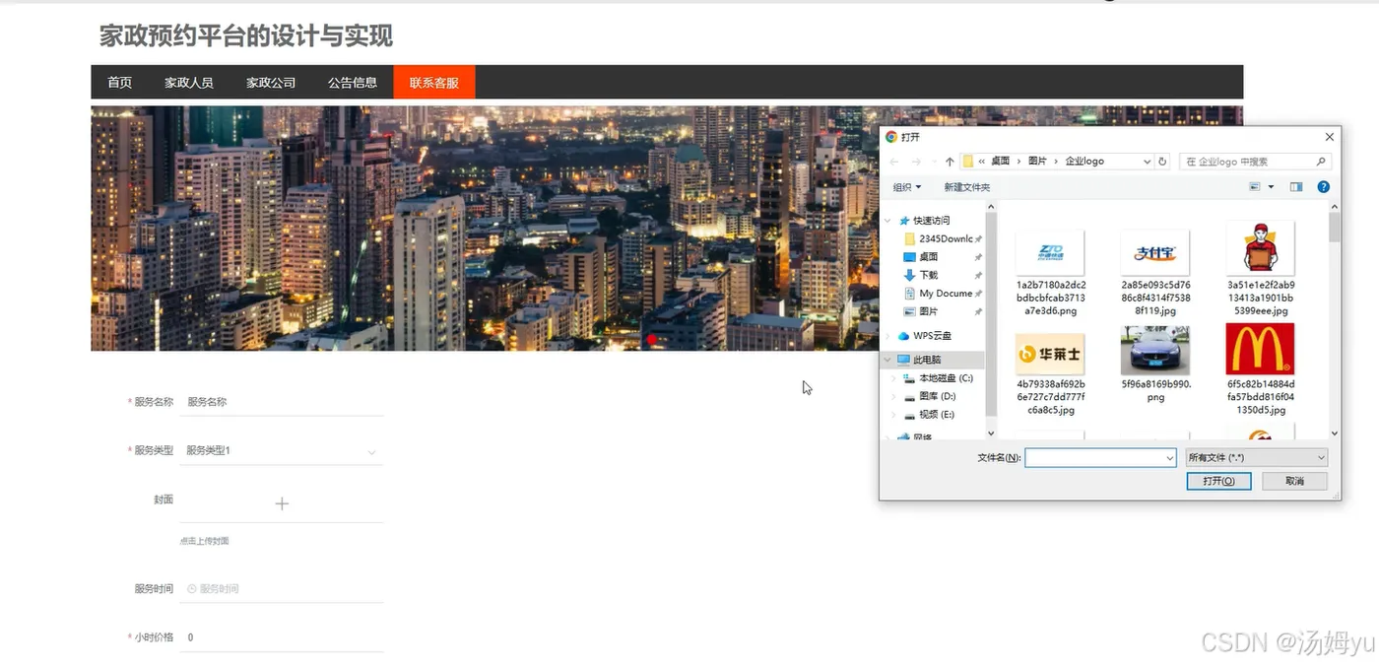Click the red carousel indicator dot on banner
Viewport: 1379px width, 667px height.
[x=651, y=339]
